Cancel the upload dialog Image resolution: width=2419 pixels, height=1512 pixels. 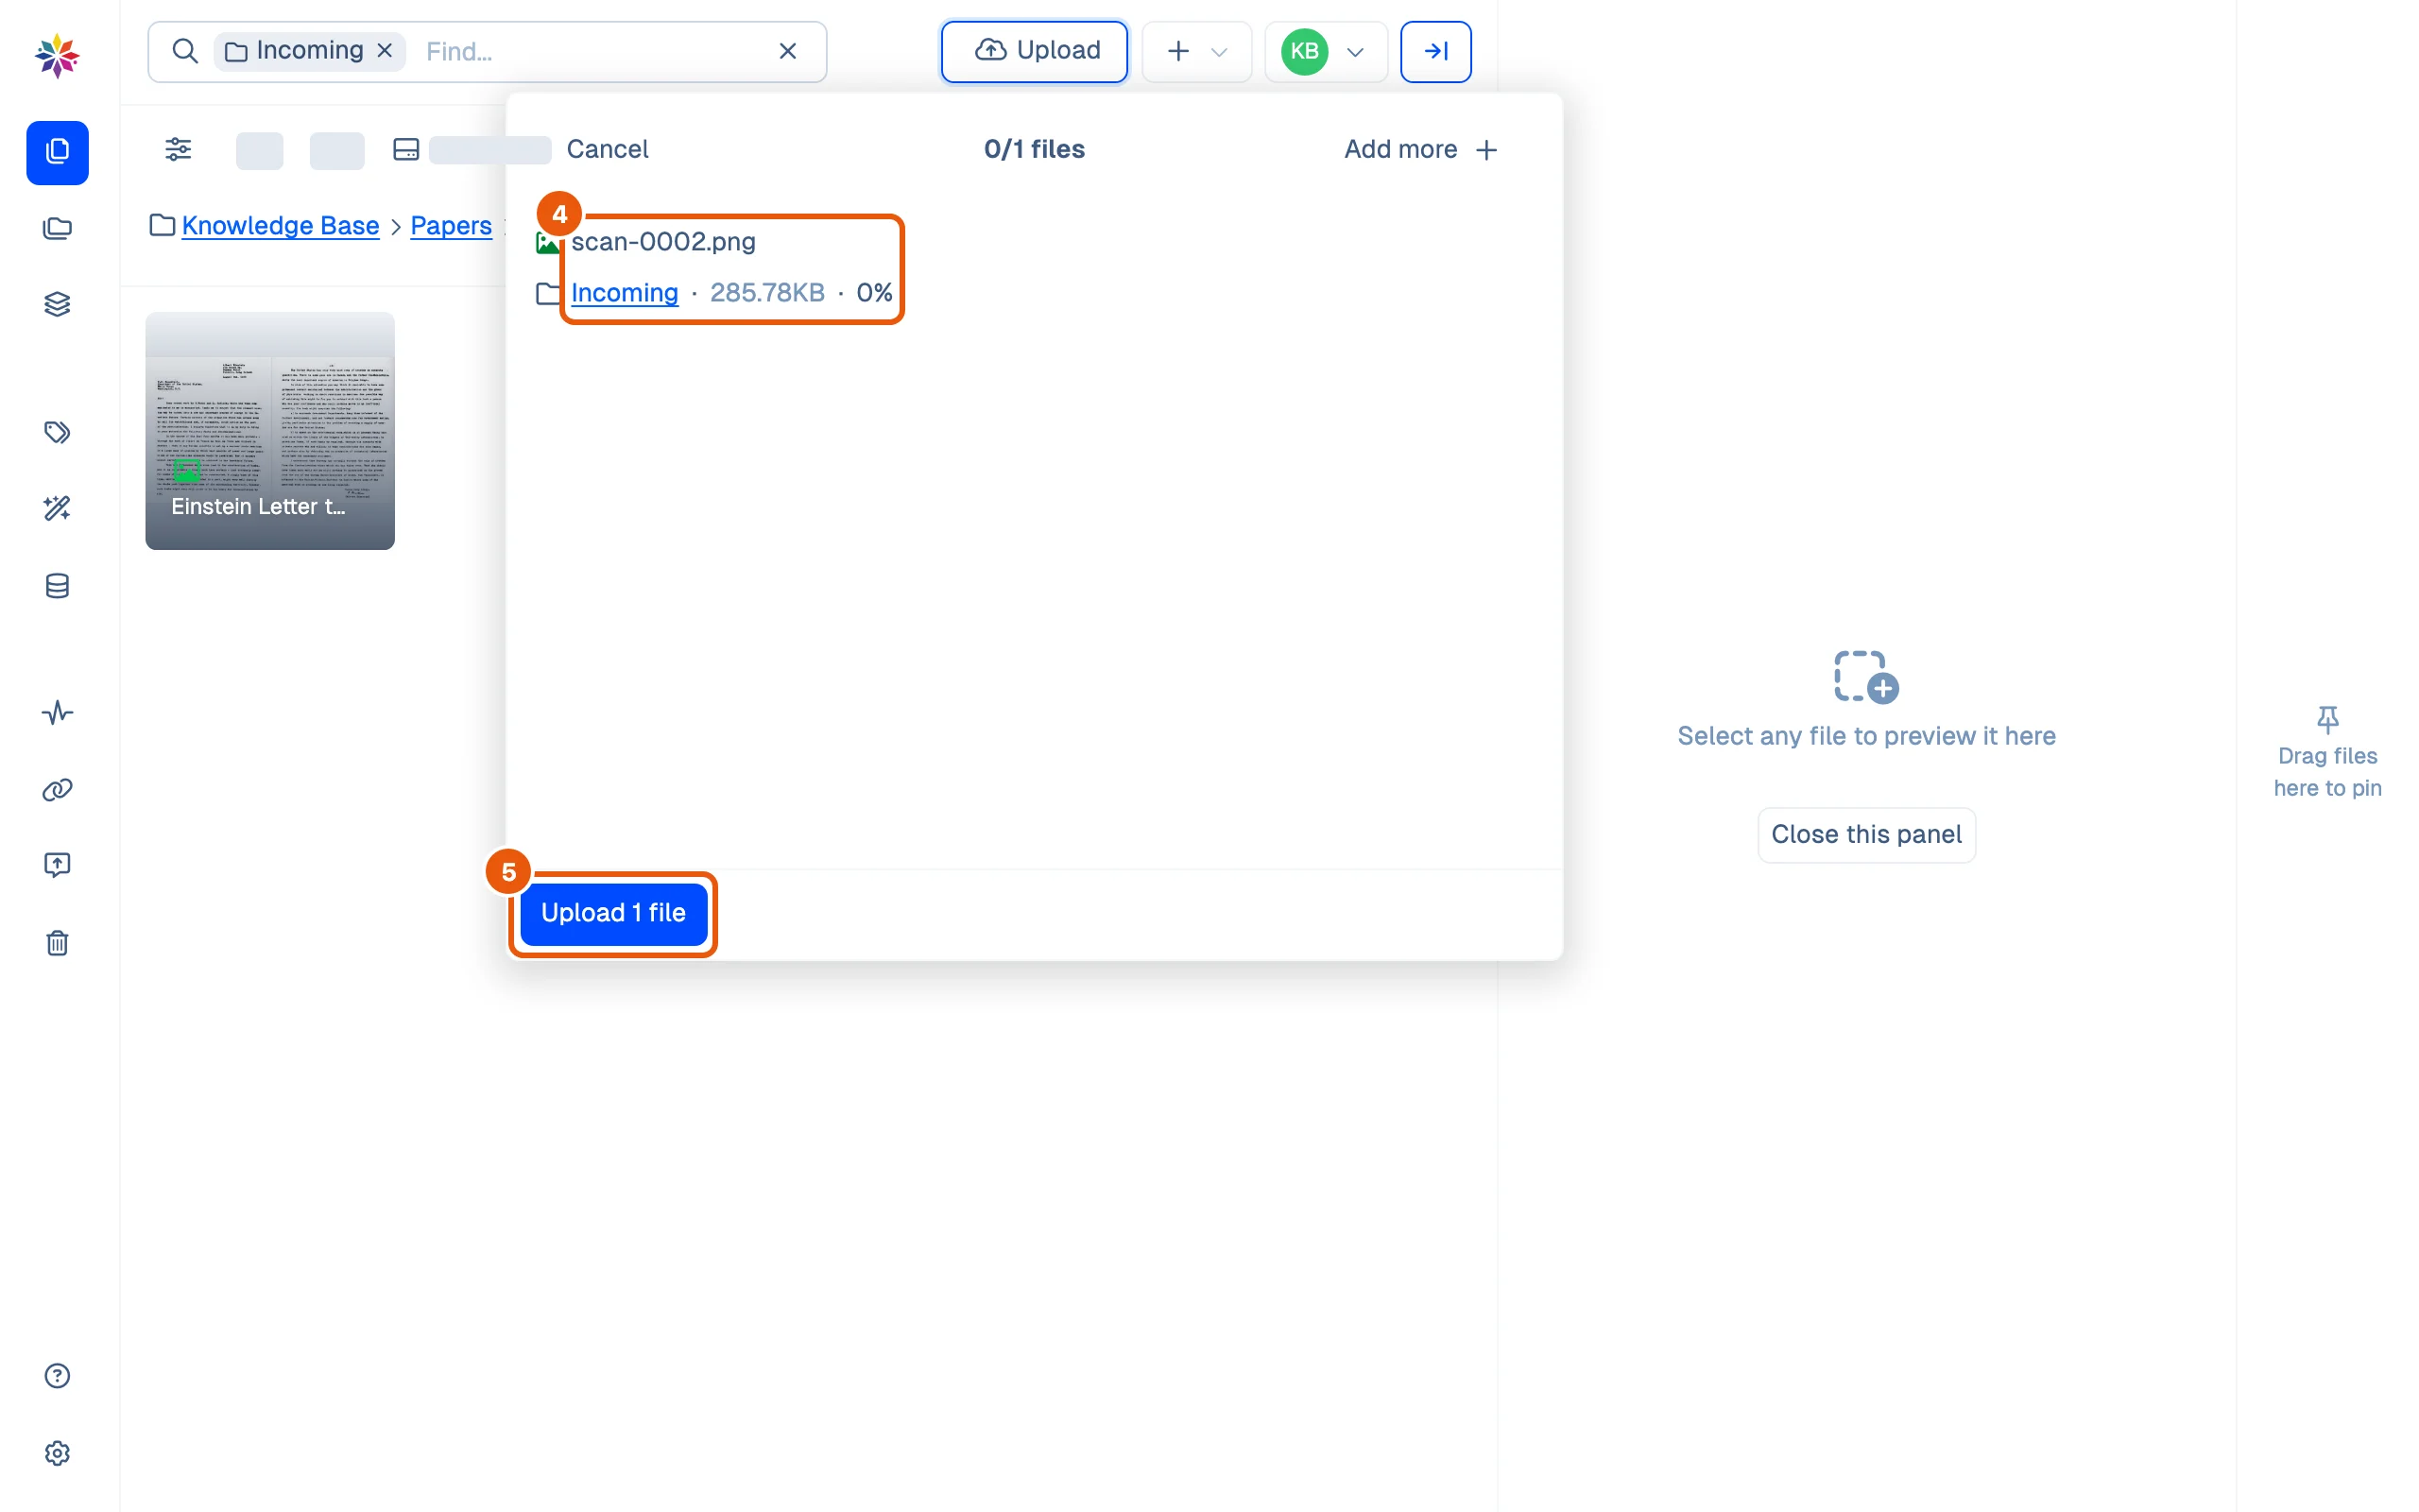[x=608, y=149]
